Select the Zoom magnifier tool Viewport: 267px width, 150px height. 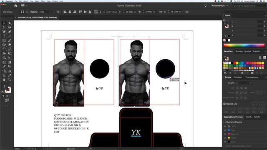[x=10, y=80]
